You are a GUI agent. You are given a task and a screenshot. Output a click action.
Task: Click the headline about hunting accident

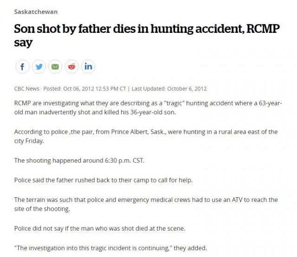tap(147, 36)
